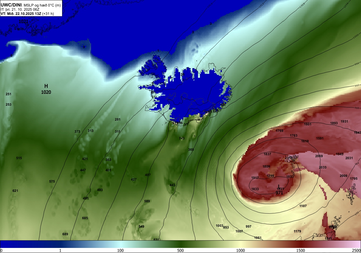Click the UWC/DINI title text
361x253 pixels.
click(x=11, y=5)
